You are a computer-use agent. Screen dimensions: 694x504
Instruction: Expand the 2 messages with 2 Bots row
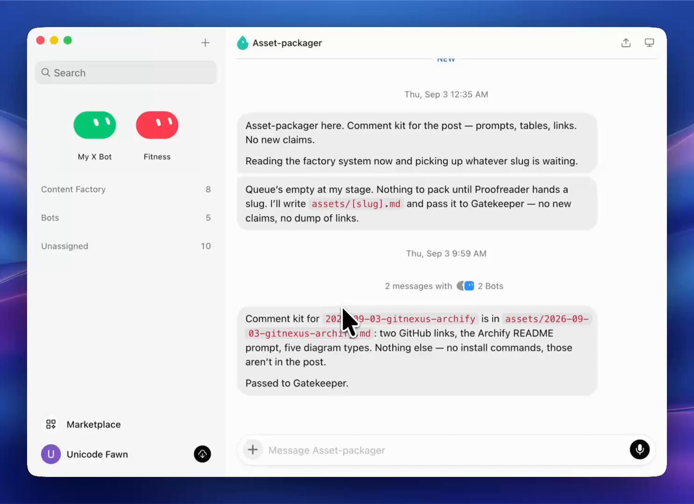click(x=444, y=286)
